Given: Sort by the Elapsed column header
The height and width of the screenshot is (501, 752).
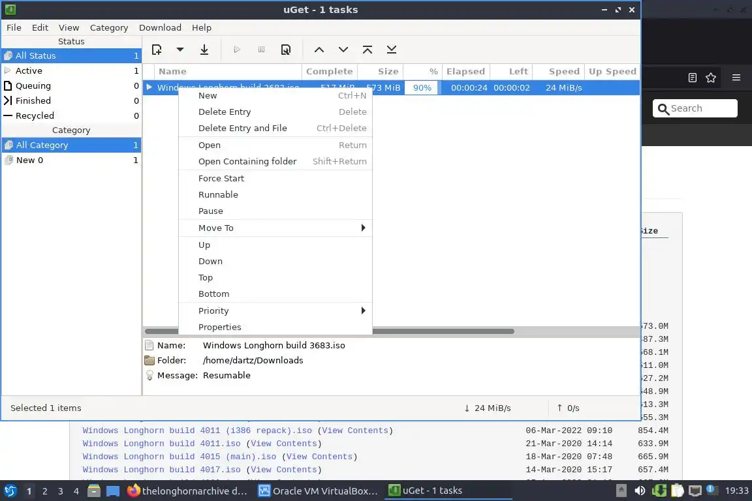Looking at the screenshot, I should (465, 72).
